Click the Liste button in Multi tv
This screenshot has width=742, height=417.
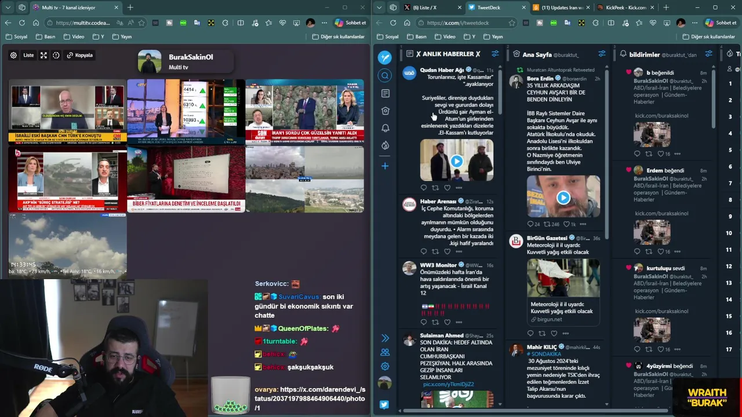pyautogui.click(x=28, y=55)
